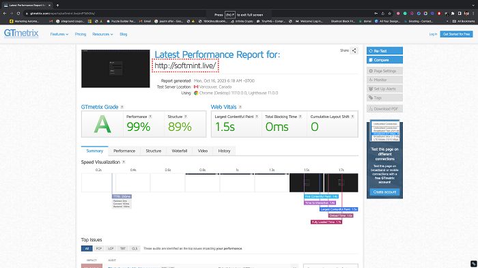Click help icon beside Speed Visualization
The width and height of the screenshot is (478, 268).
[x=124, y=162]
